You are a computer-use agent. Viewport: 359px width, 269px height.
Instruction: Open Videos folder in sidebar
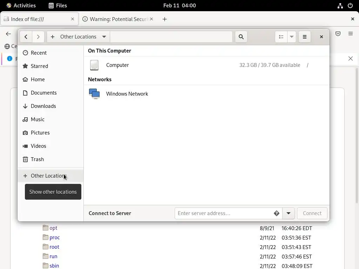pyautogui.click(x=50, y=146)
